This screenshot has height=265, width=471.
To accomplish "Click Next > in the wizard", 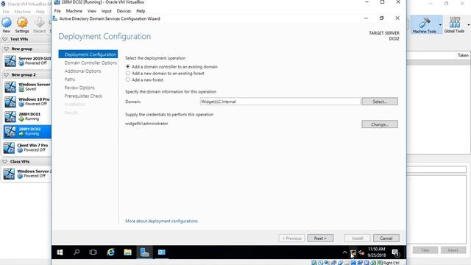I will 320,239.
